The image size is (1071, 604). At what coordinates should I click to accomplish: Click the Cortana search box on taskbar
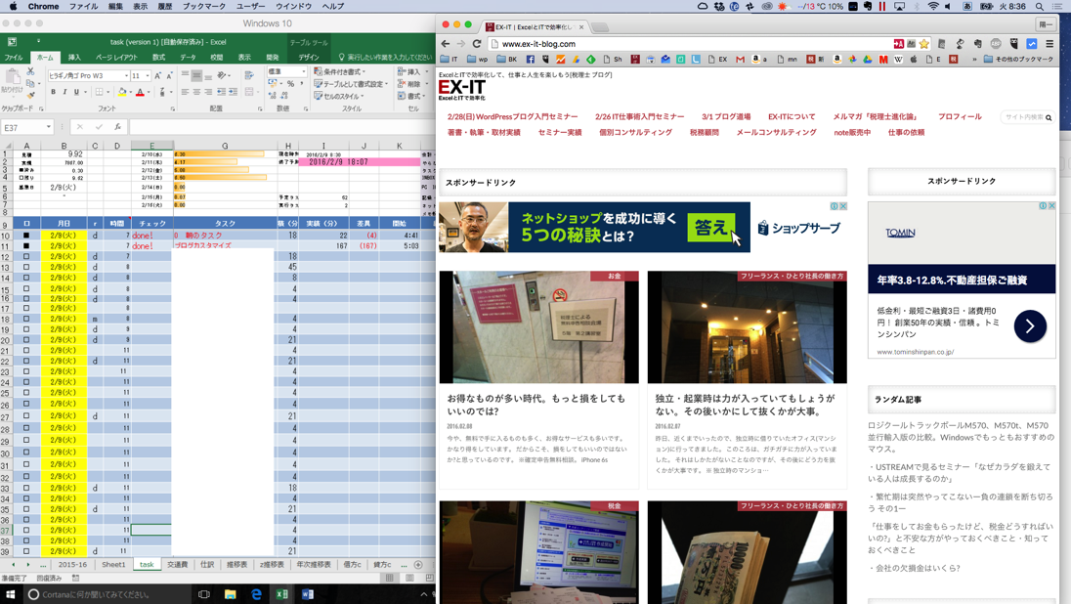[107, 594]
